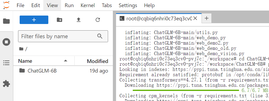This screenshot has width=269, height=101.
Task: Sort files by Modified column
Action: point(97,61)
